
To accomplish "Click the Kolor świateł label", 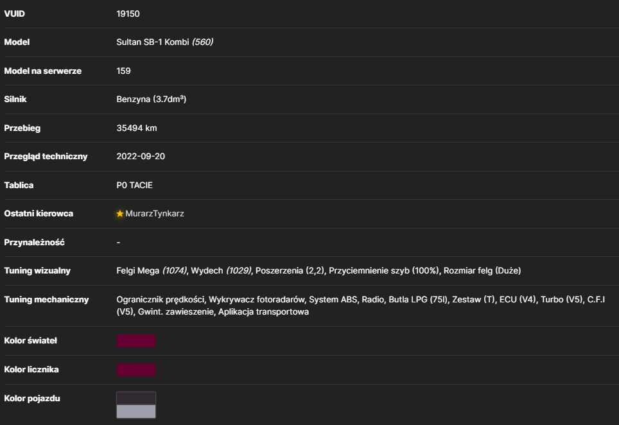I will tap(30, 340).
